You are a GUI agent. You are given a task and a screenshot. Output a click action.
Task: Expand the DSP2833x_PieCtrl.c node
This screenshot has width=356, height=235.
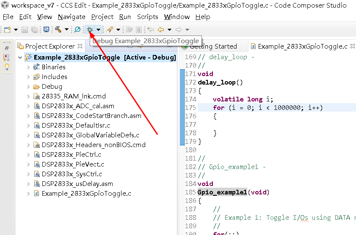click(28, 155)
